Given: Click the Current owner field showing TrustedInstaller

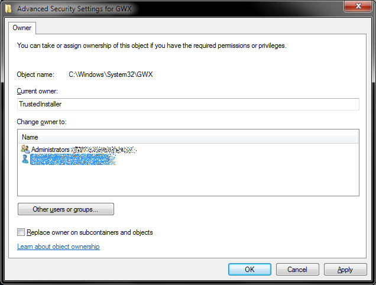Looking at the screenshot, I should coord(188,104).
